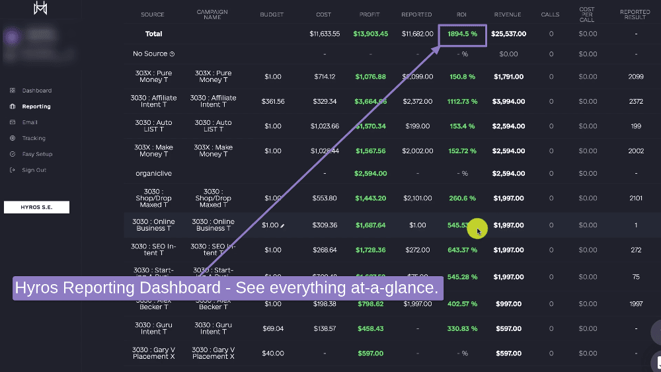Sort by CALLS column header

tap(550, 15)
